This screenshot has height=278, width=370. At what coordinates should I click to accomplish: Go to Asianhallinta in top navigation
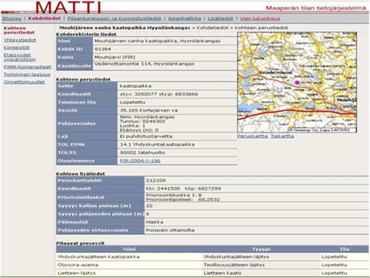[x=184, y=18]
